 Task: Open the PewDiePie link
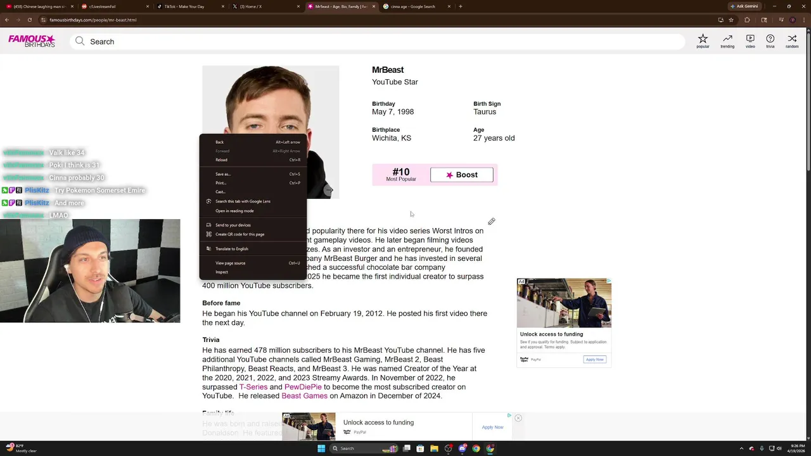pyautogui.click(x=303, y=387)
